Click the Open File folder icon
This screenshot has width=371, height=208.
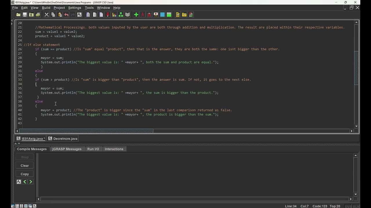coord(18,15)
